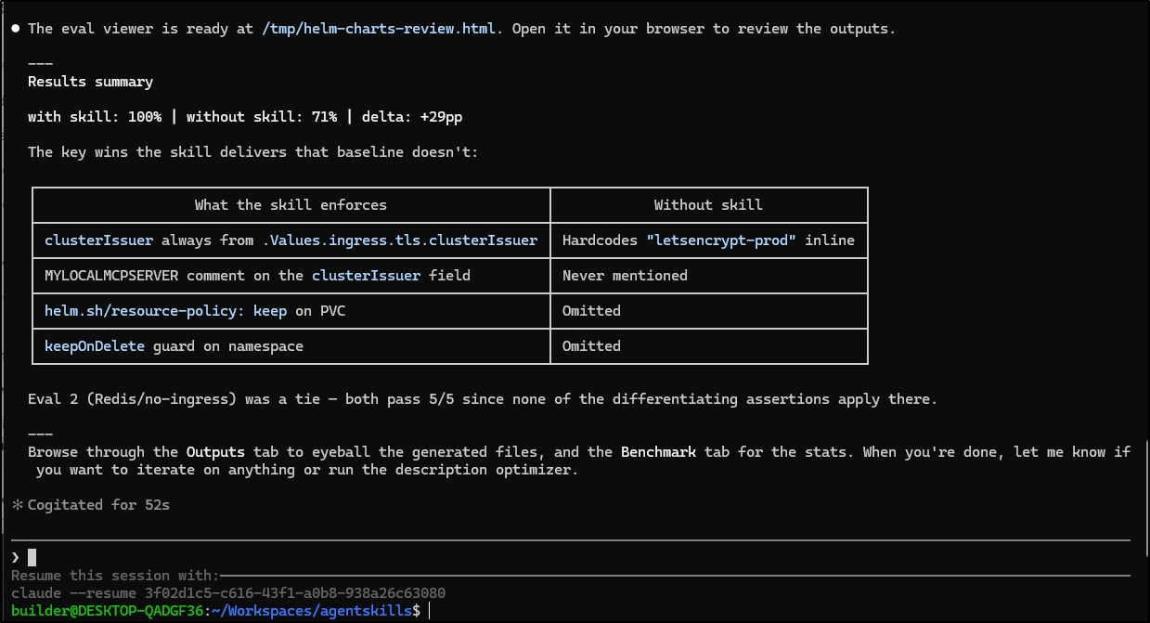Click the 'Never mentioned' table cell
Viewport: 1150px width, 623px height.
pyautogui.click(x=625, y=276)
